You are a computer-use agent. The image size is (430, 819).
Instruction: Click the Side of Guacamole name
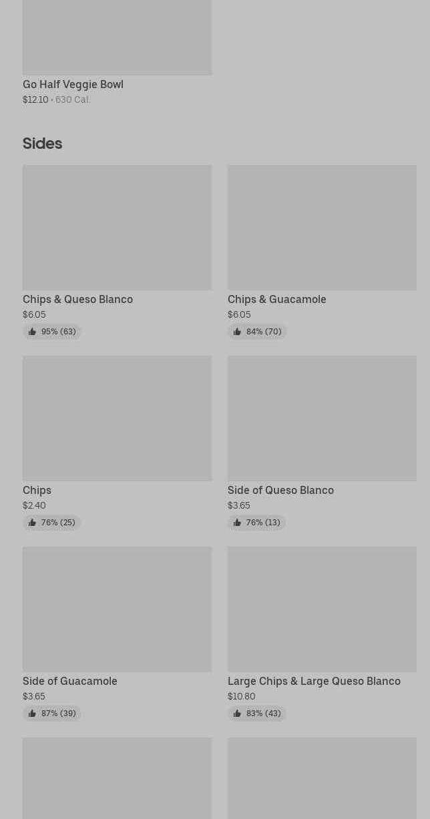click(70, 681)
